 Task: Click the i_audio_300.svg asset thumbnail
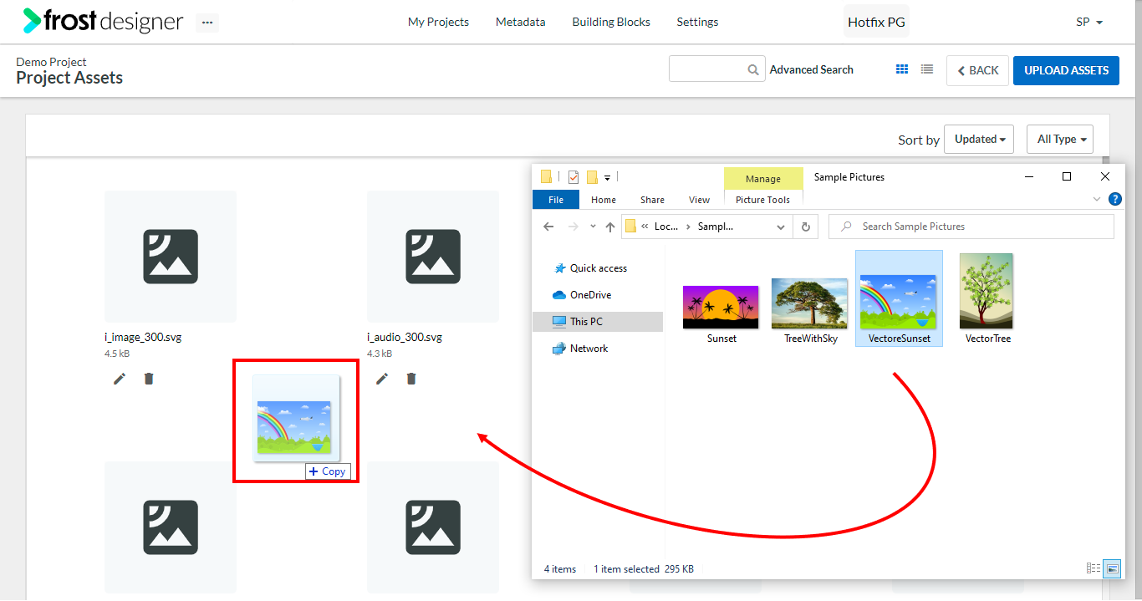point(433,257)
